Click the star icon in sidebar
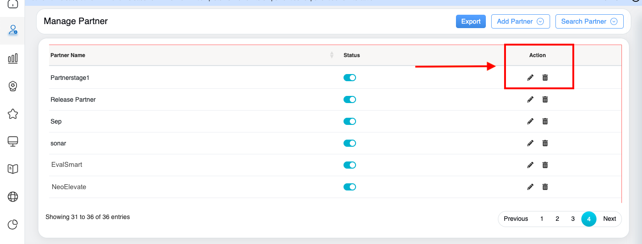 click(13, 114)
